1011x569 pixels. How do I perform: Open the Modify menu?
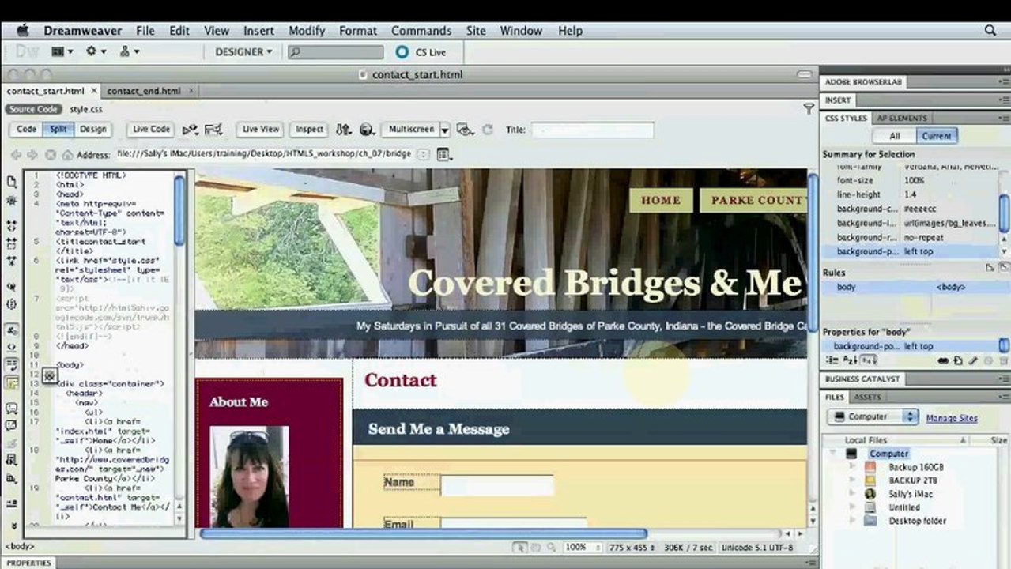pos(307,30)
